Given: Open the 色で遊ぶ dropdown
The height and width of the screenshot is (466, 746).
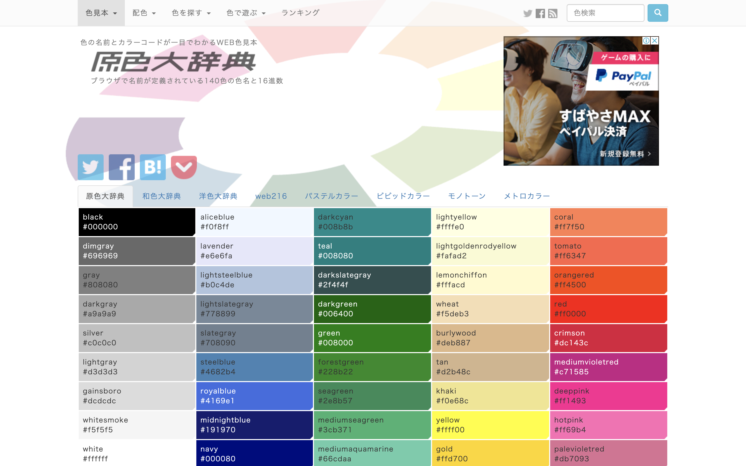Looking at the screenshot, I should coord(246,13).
